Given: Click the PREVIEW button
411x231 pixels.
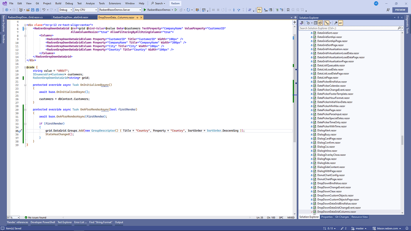Looking at the screenshot, I should (400, 9).
